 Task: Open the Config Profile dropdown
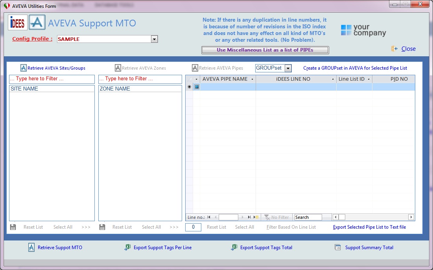[155, 39]
